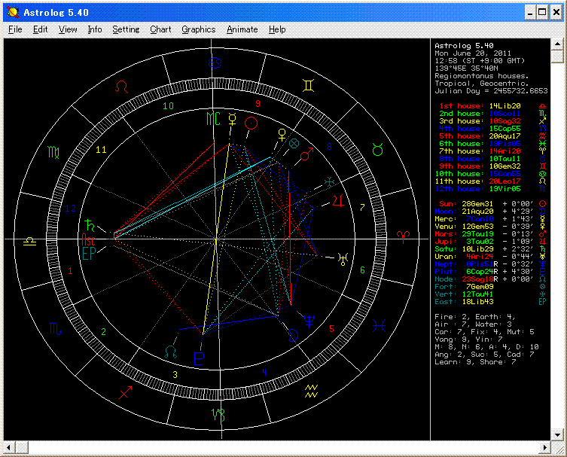
Task: Click the Gemini zodiac glyph on chart wheel
Action: [309, 87]
